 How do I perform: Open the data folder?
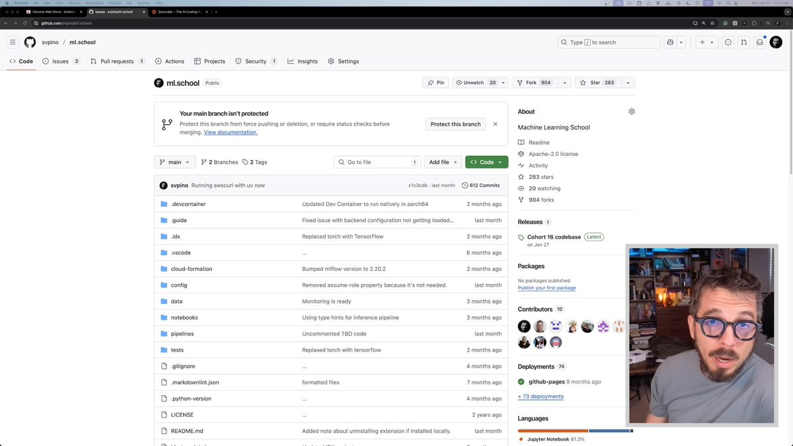(176, 301)
